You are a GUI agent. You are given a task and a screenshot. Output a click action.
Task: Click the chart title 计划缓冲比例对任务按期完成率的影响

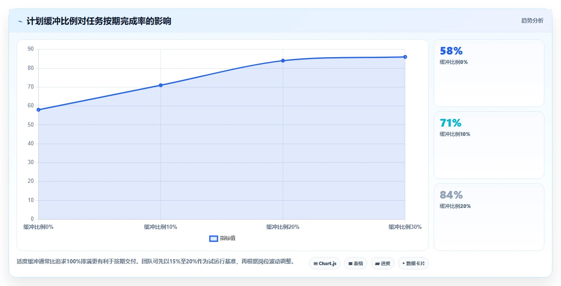pos(99,21)
